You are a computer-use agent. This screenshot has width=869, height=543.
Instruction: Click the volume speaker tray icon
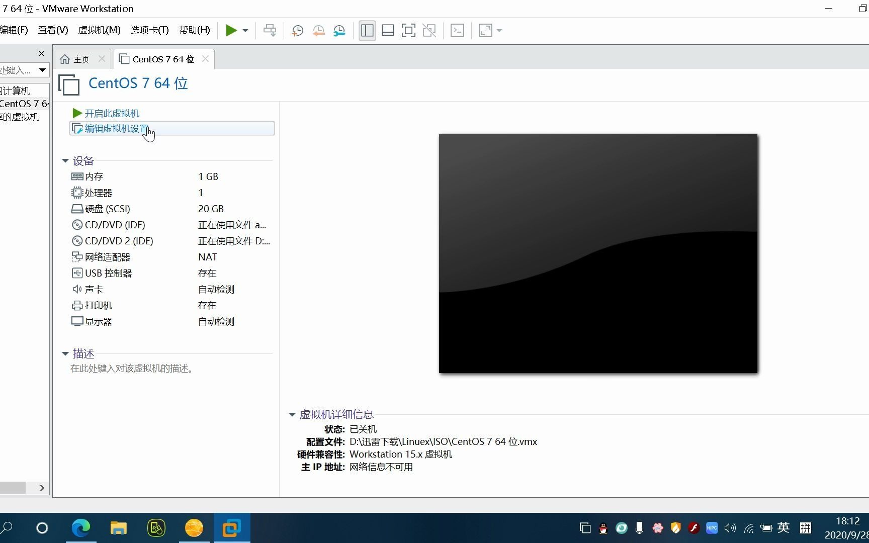[730, 528]
